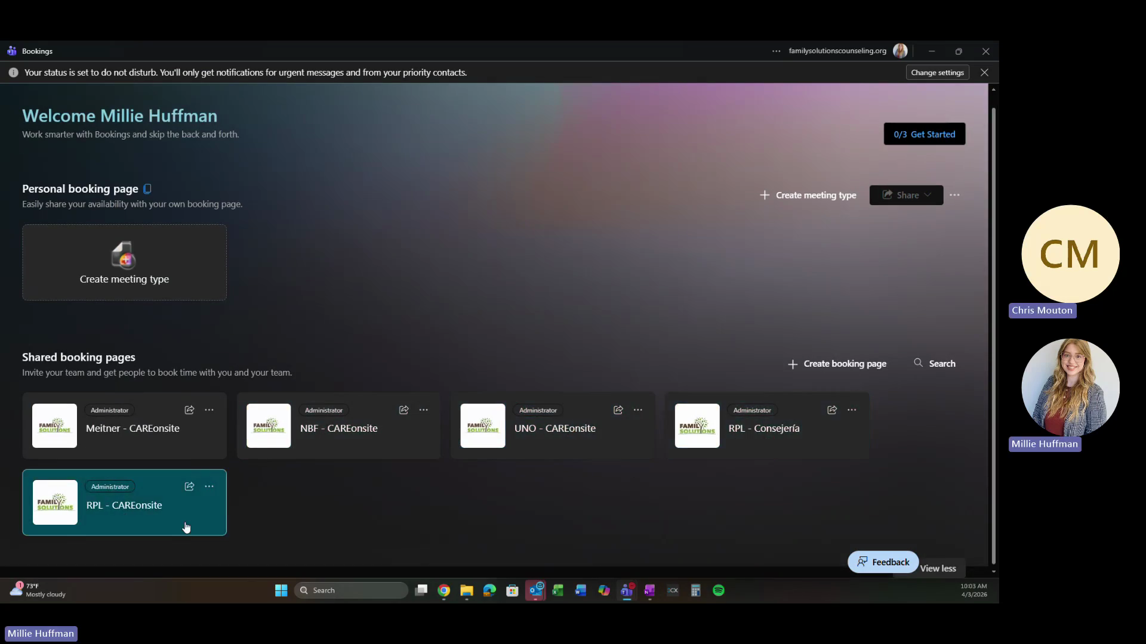Image resolution: width=1146 pixels, height=644 pixels.
Task: Share the Meitner - CAREonsite booking page
Action: (x=189, y=410)
